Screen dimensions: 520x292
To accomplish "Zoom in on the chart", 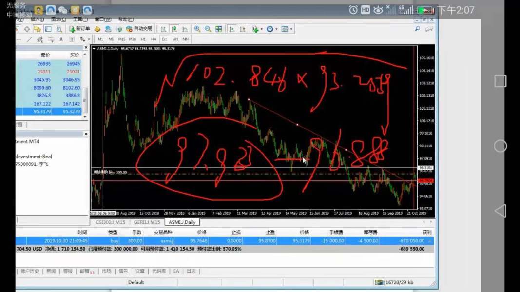I will (x=197, y=29).
